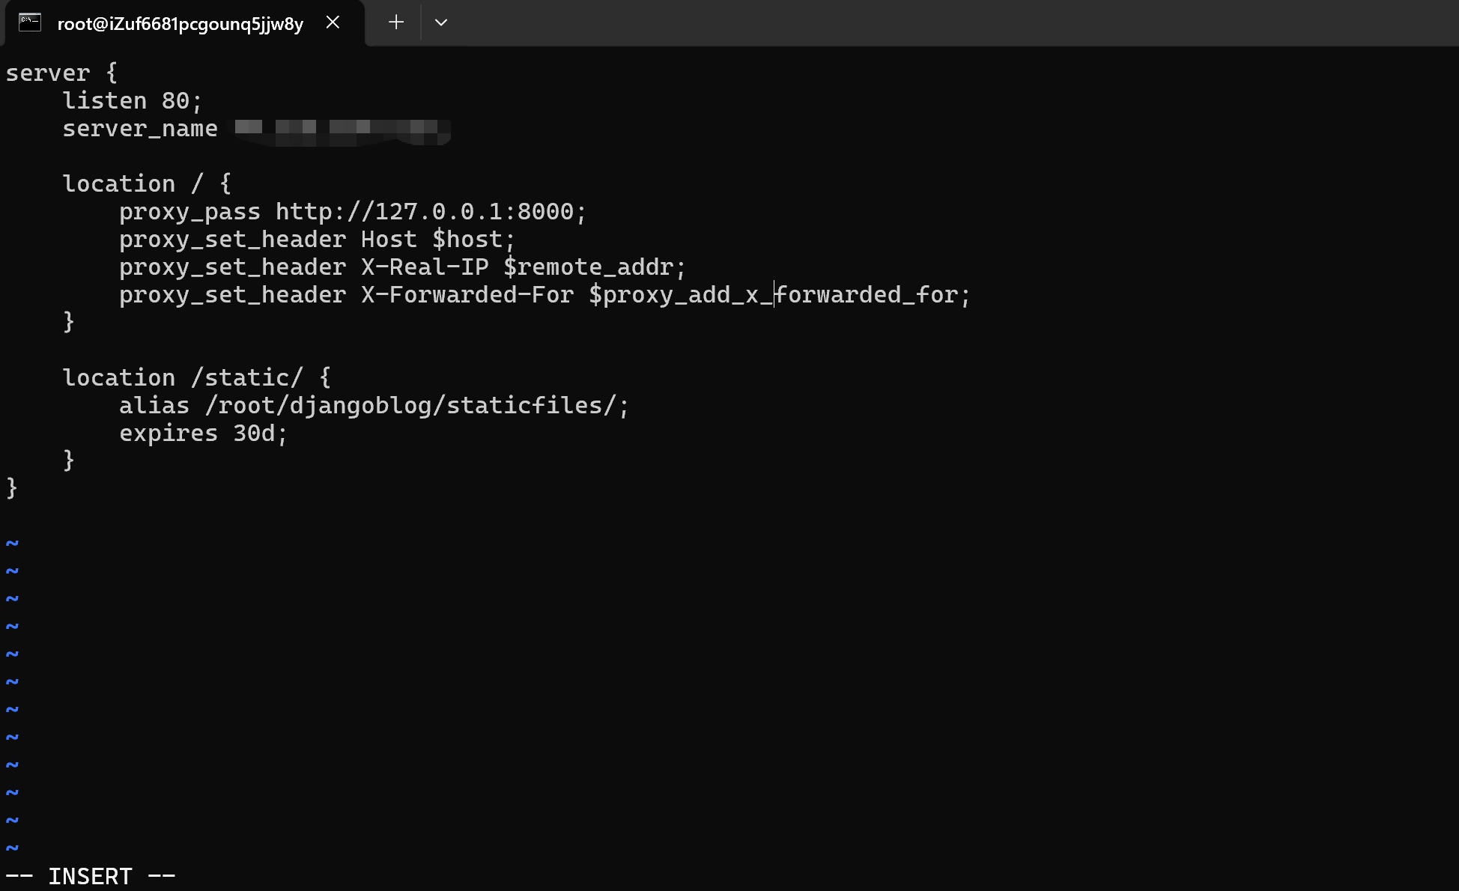1459x891 pixels.
Task: Click the opening server { line
Action: [x=61, y=73]
